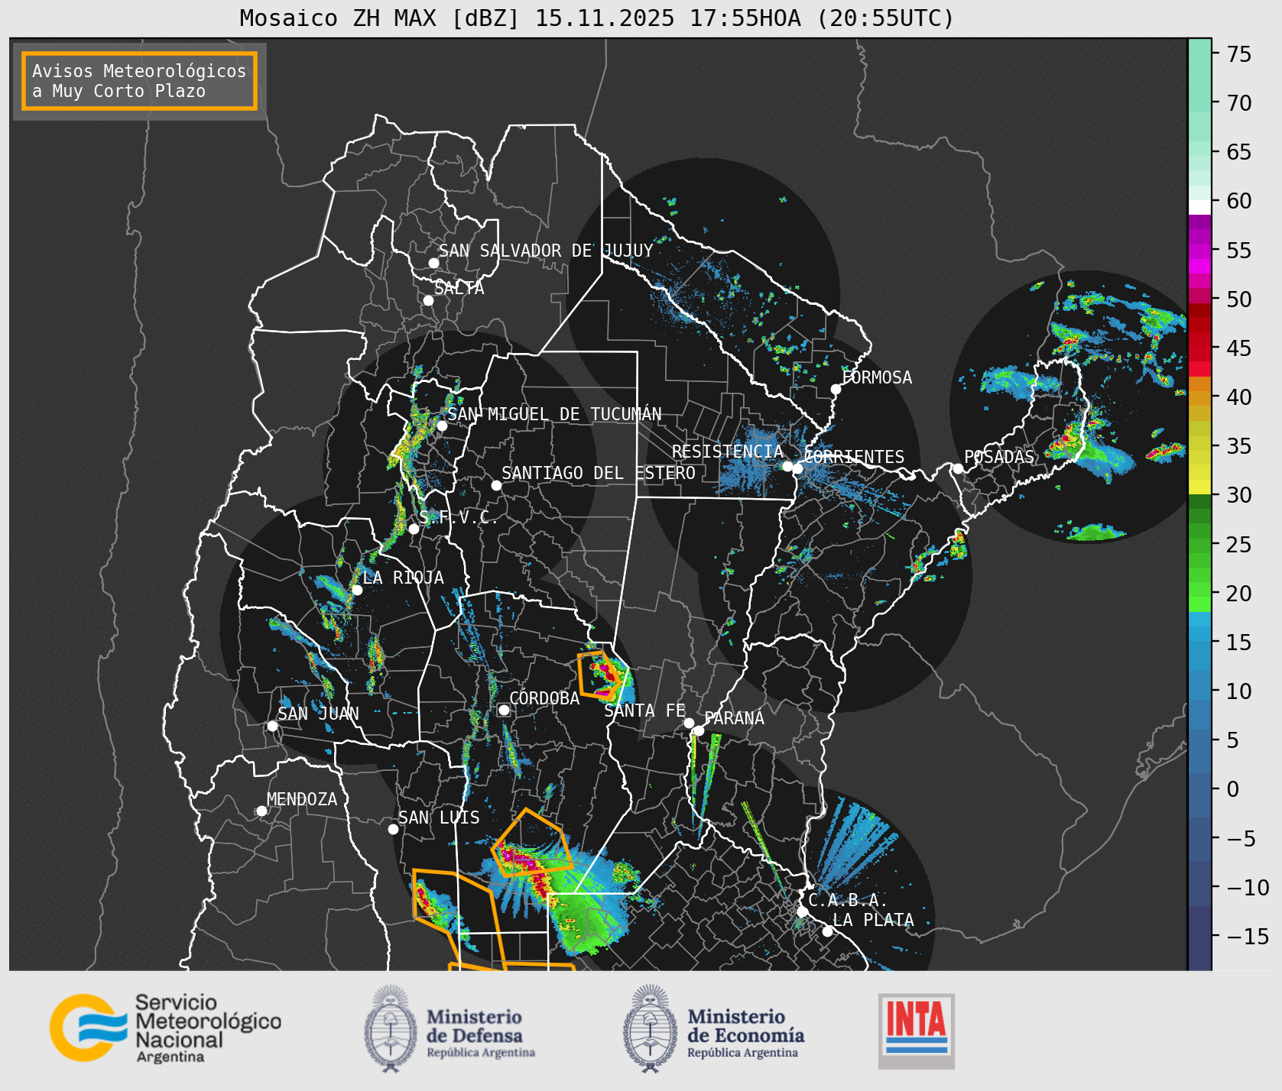This screenshot has height=1091, width=1282.
Task: Click the 50 dBZ crimson band on colorbar
Action: point(1199,296)
